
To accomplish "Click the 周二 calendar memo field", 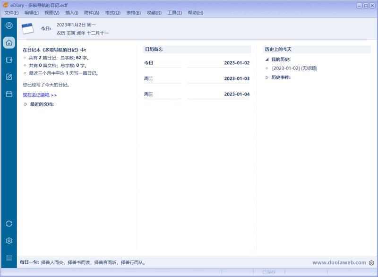I will 162,78.
